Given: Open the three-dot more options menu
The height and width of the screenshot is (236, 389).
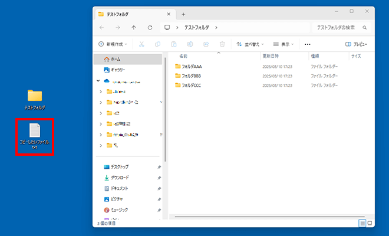Looking at the screenshot, I should coord(308,44).
